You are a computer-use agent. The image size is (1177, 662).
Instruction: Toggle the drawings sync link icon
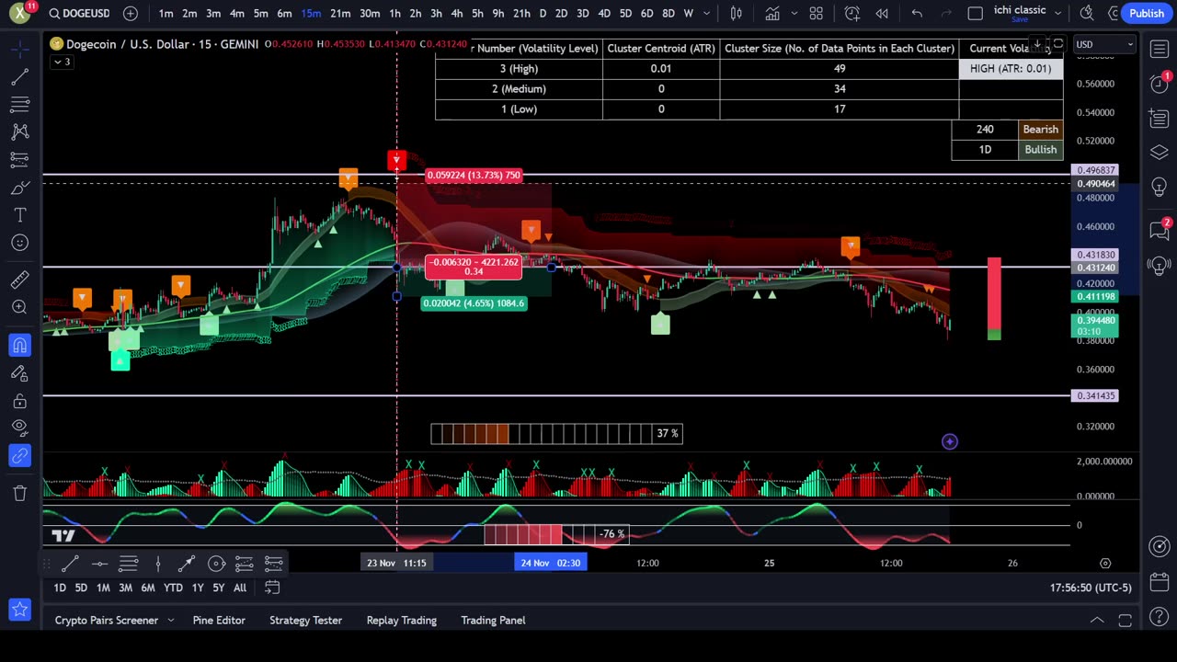[19, 455]
